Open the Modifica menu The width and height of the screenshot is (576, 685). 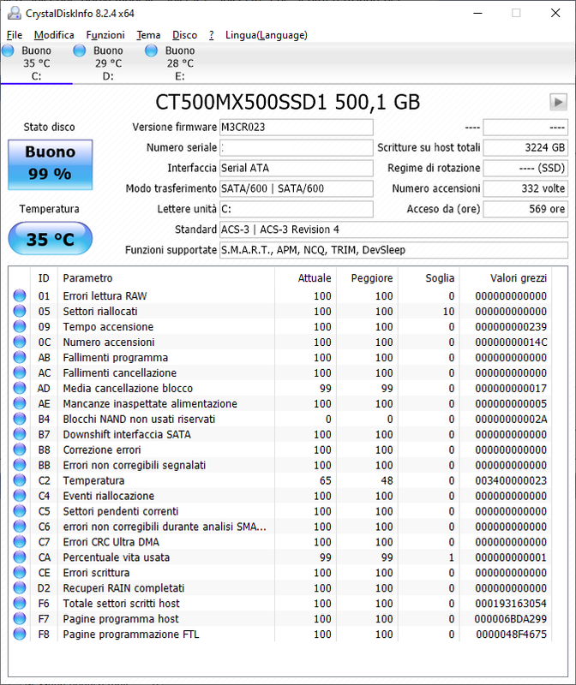pos(54,35)
